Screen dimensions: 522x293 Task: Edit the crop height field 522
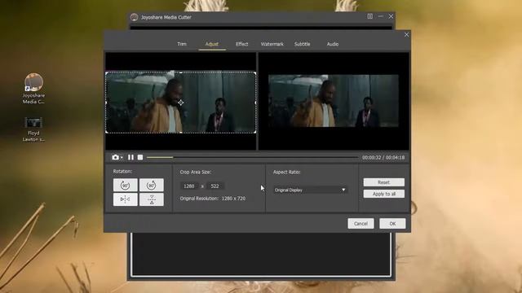(x=215, y=186)
